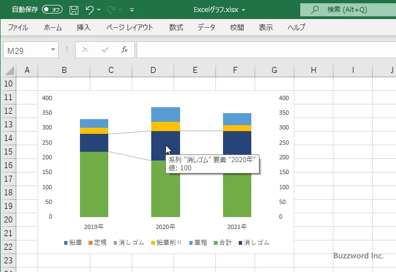
Task: Click the 定規 legend orange marker
Action: click(x=90, y=243)
